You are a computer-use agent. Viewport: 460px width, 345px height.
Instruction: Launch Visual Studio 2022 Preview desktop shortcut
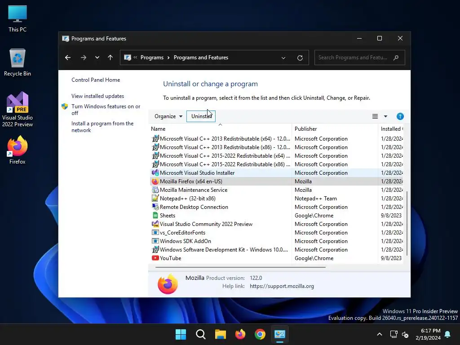click(x=18, y=110)
